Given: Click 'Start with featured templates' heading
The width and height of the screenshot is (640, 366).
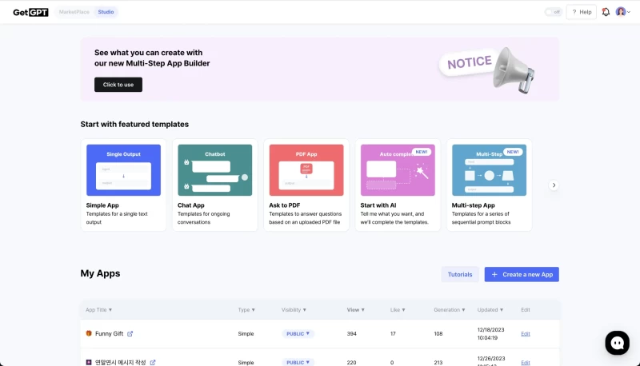Looking at the screenshot, I should tap(134, 125).
